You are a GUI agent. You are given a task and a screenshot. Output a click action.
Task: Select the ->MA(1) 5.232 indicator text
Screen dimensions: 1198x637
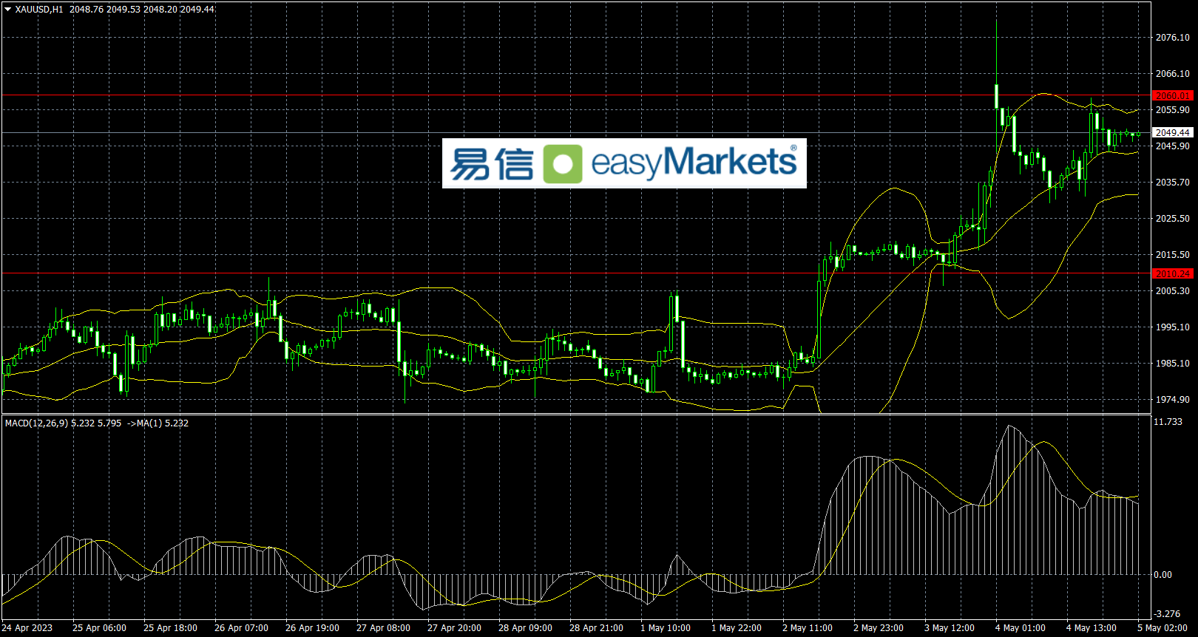[x=158, y=423]
